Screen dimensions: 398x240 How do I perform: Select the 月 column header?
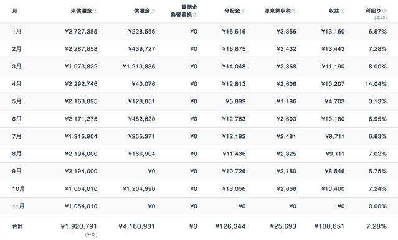(15, 11)
